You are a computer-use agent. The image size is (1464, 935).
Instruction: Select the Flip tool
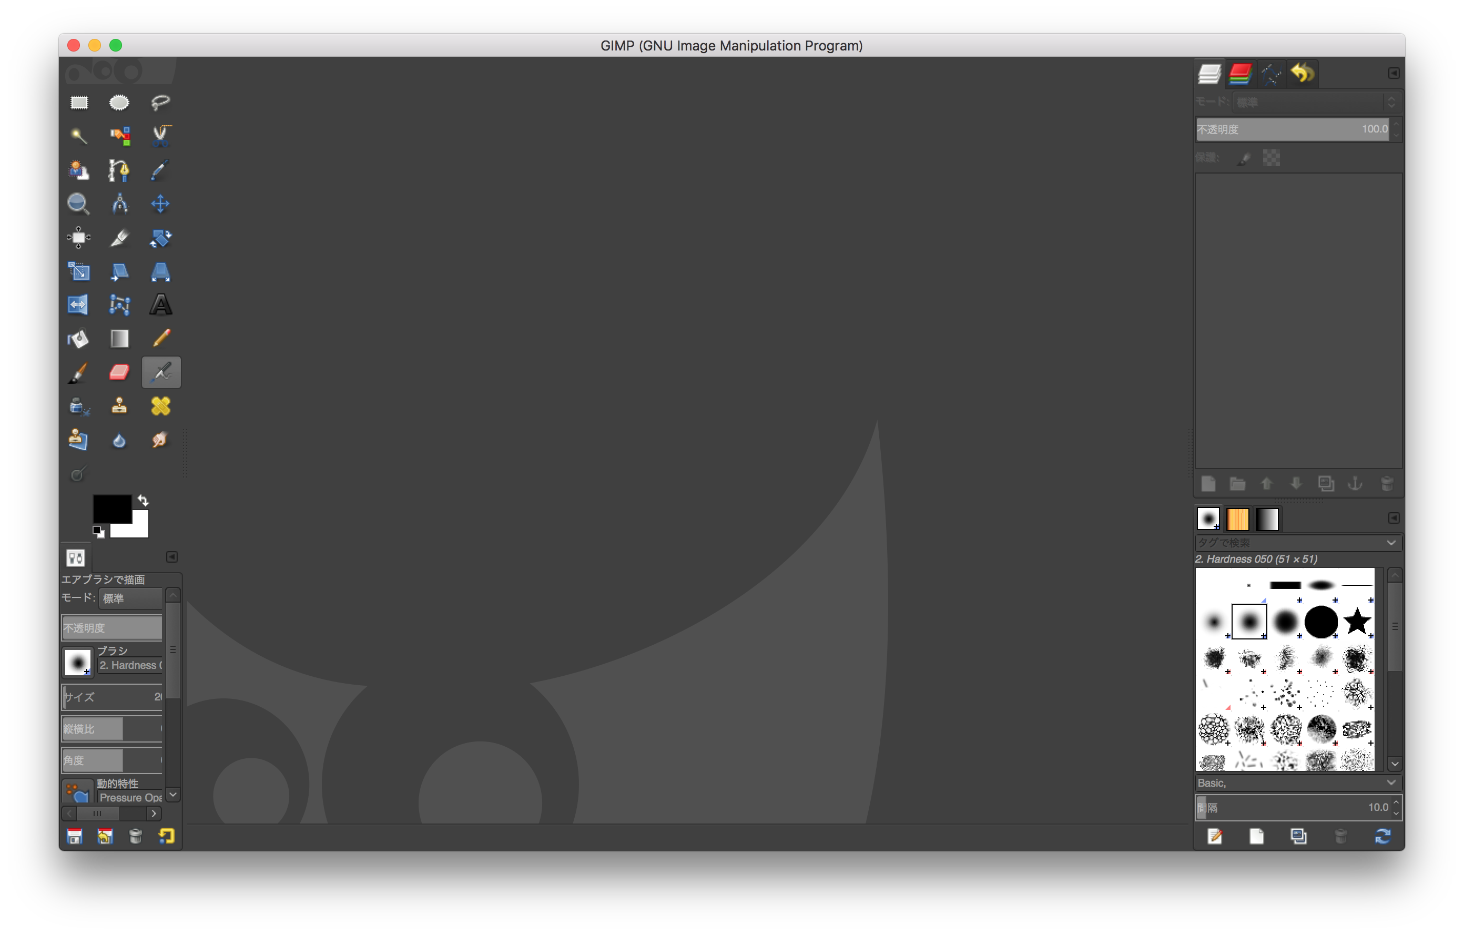point(79,304)
